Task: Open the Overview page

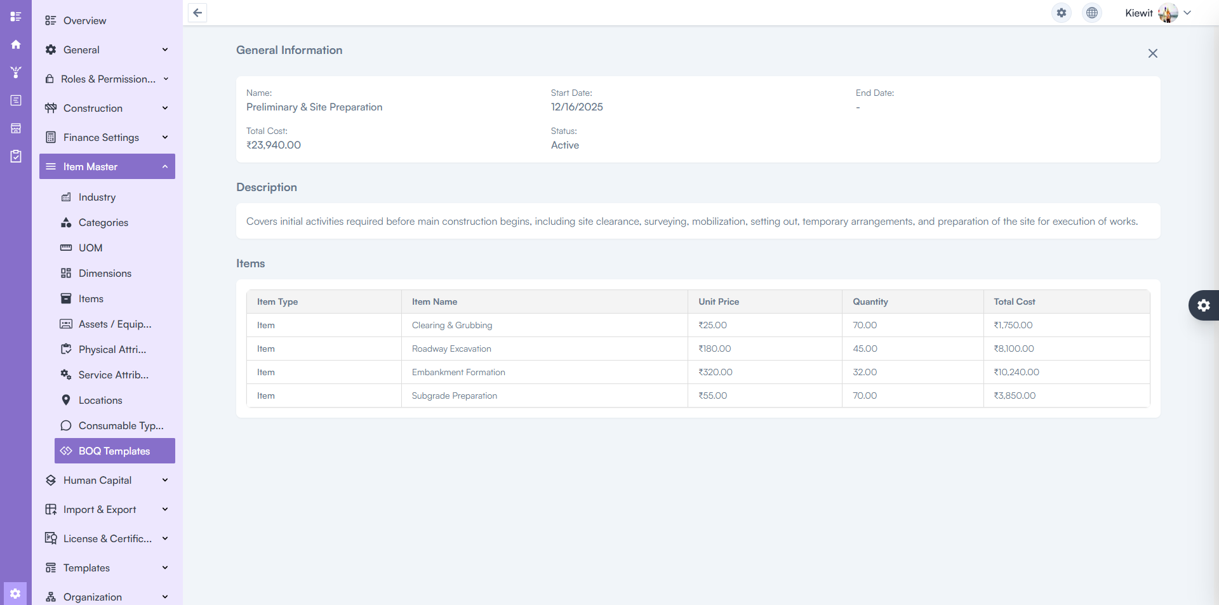Action: 84,20
